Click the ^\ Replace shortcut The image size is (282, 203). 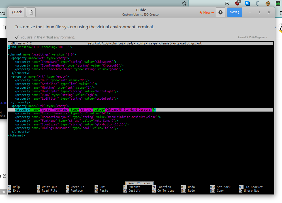tap(74, 191)
